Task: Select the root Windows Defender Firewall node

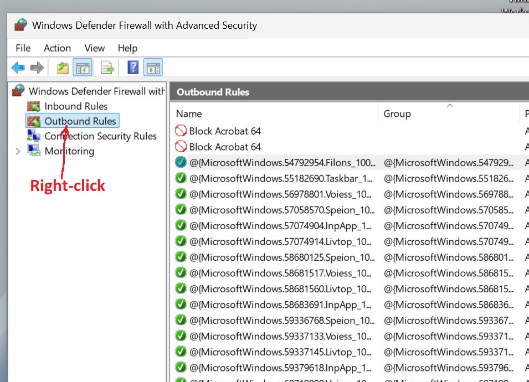Action: (x=97, y=91)
